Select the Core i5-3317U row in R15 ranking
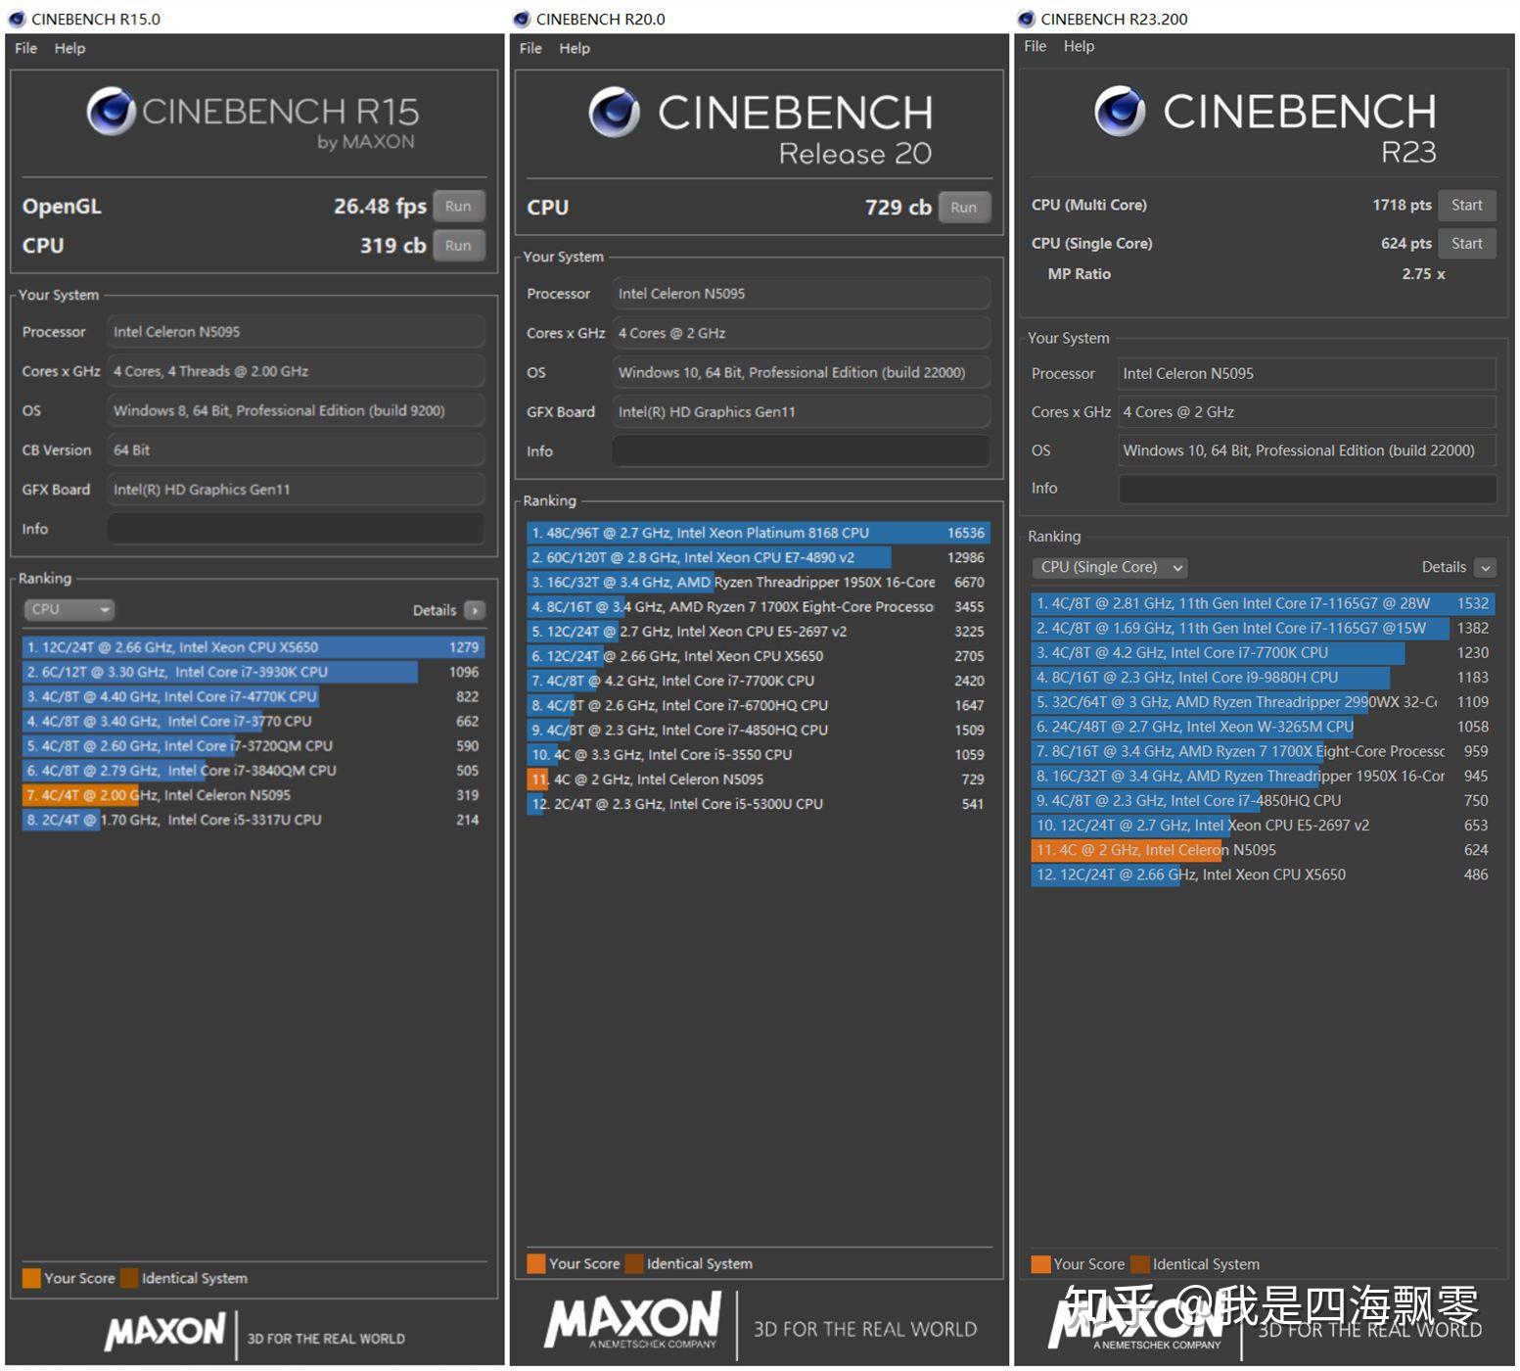 [x=253, y=820]
